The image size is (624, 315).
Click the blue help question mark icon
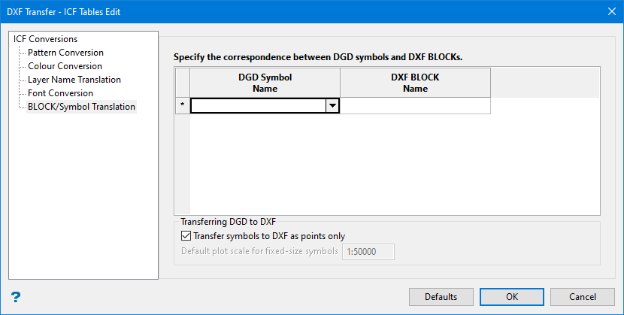[15, 296]
